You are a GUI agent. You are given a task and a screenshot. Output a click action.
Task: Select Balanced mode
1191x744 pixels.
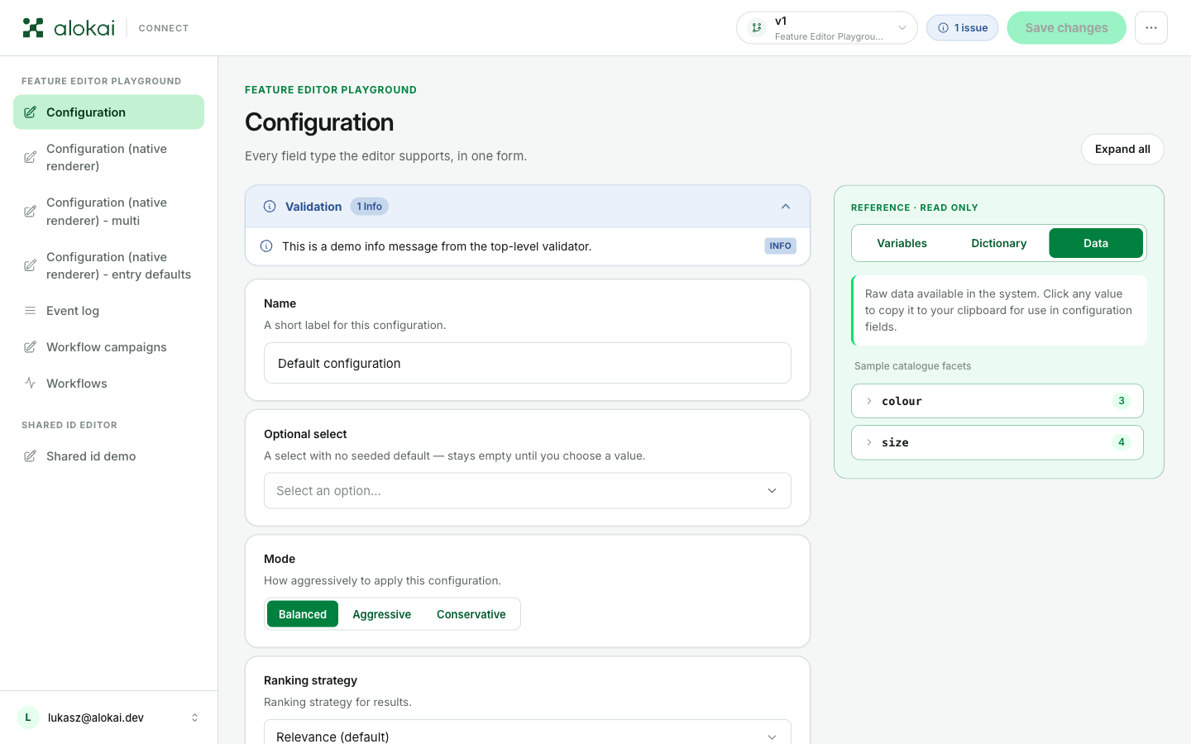303,614
